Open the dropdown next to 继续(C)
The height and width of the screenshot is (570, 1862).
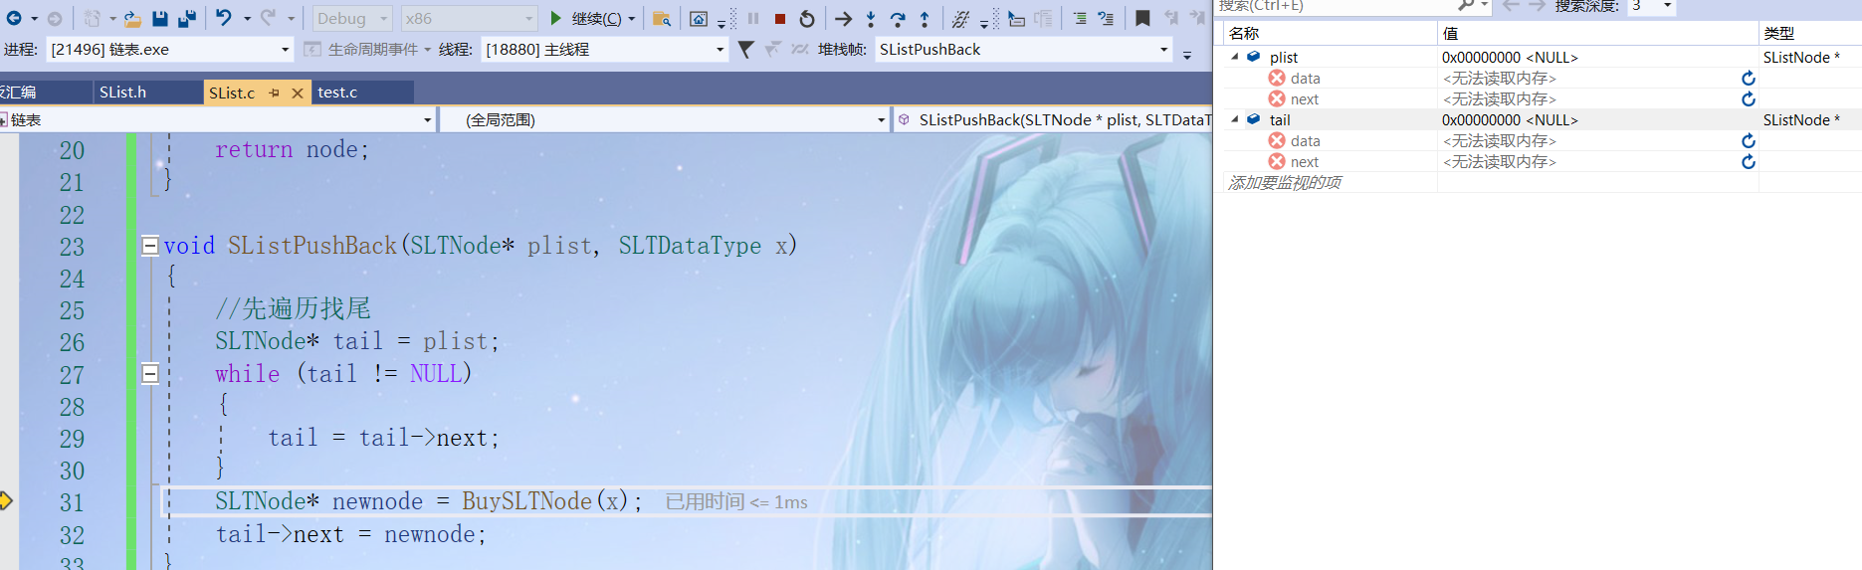(632, 19)
